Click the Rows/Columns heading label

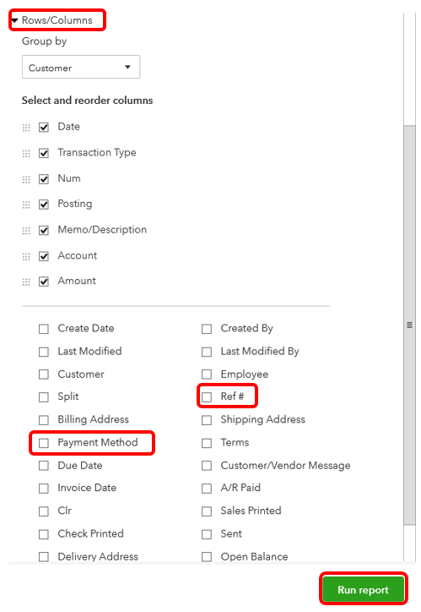click(57, 20)
